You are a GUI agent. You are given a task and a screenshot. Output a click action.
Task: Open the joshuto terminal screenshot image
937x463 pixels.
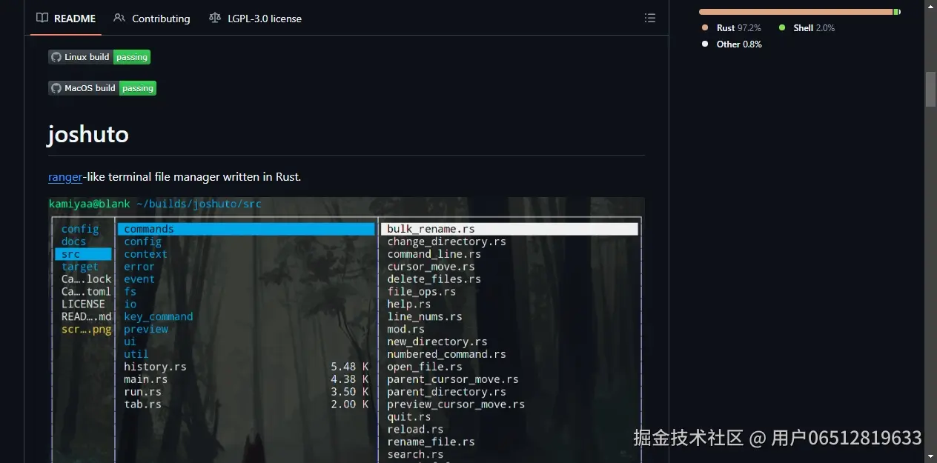[x=346, y=330]
